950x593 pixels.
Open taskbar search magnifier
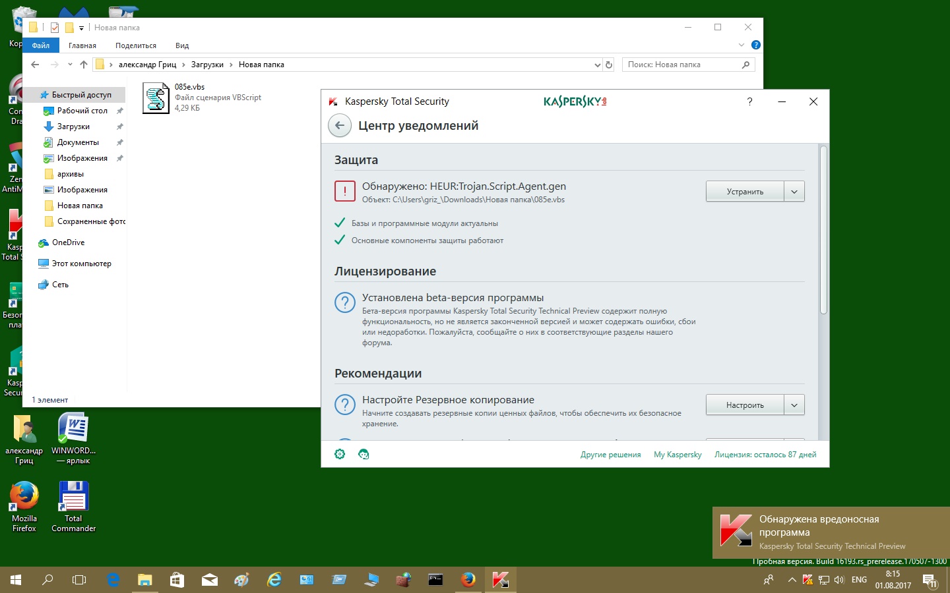coord(47,580)
